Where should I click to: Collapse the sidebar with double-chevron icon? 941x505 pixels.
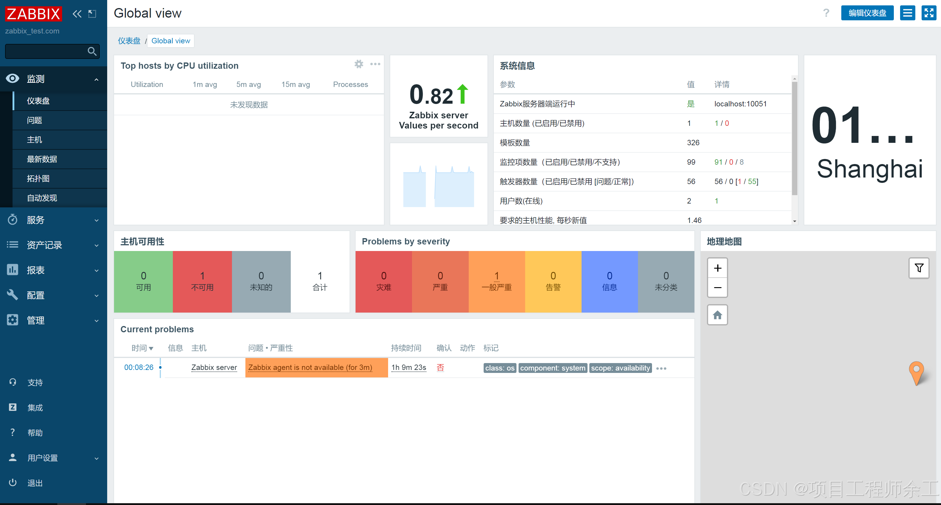click(77, 14)
